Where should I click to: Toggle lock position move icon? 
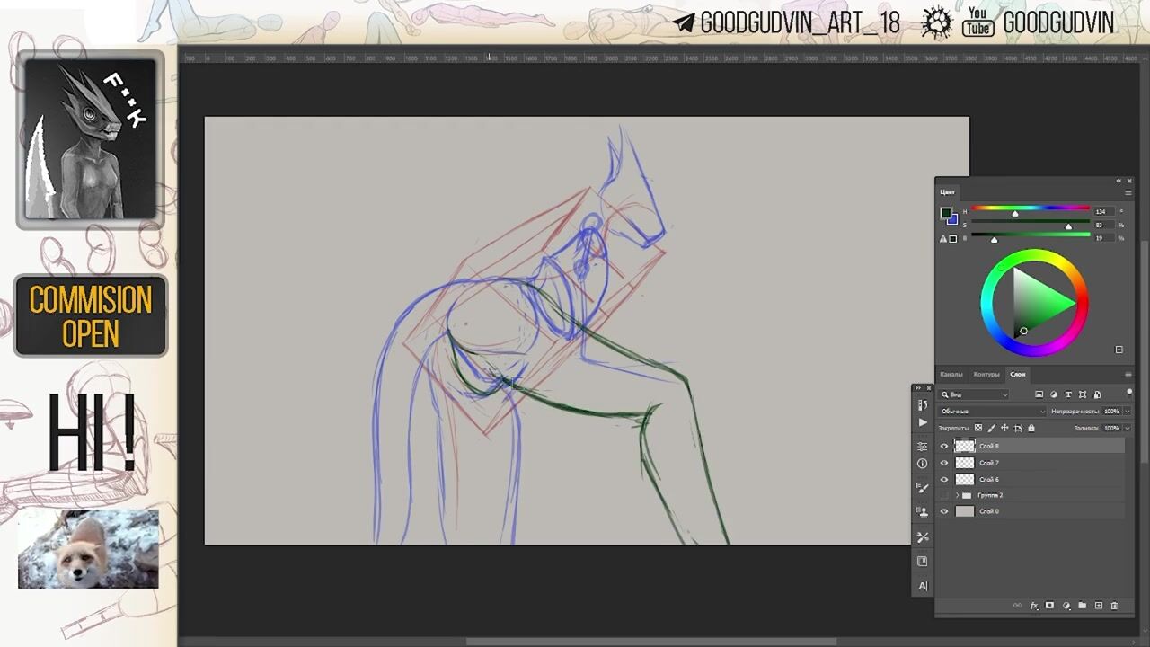coord(1004,428)
